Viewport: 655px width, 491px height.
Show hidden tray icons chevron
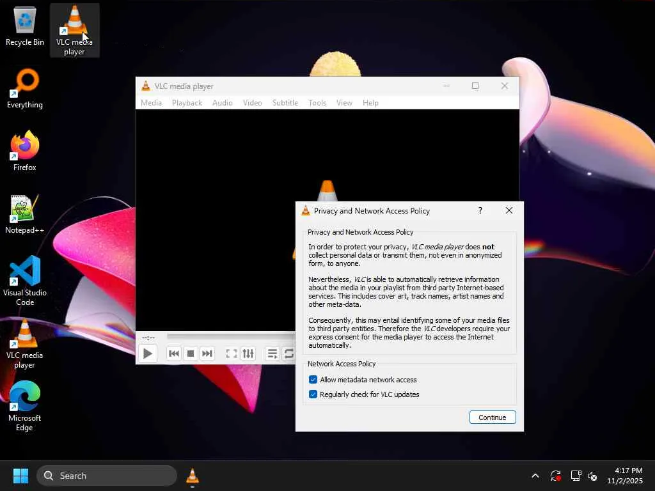pos(535,476)
